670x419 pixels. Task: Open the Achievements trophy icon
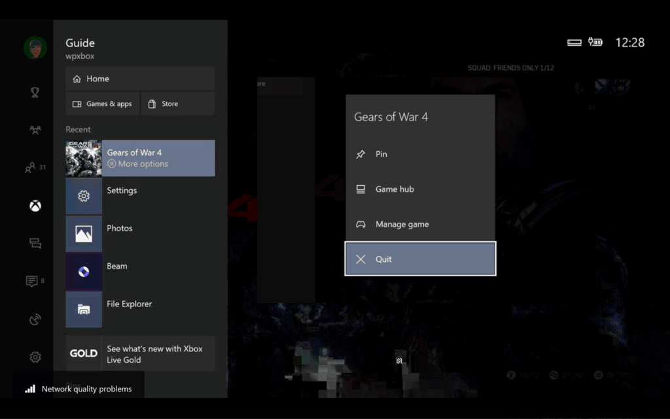tap(35, 92)
